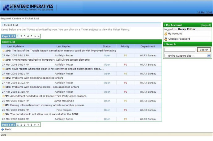The width and height of the screenshot is (213, 141).
Task: Go to page 2 in top pagination
Action: (x=21, y=36)
